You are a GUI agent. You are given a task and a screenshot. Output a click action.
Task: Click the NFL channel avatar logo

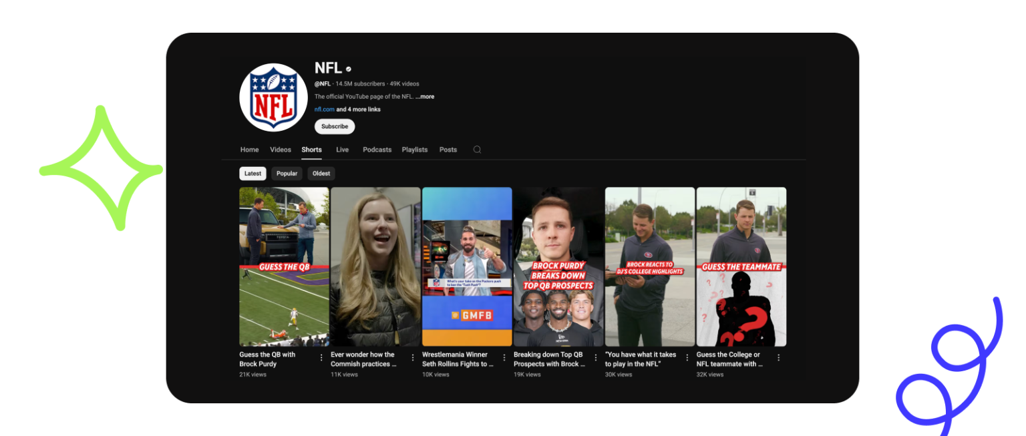tap(273, 96)
